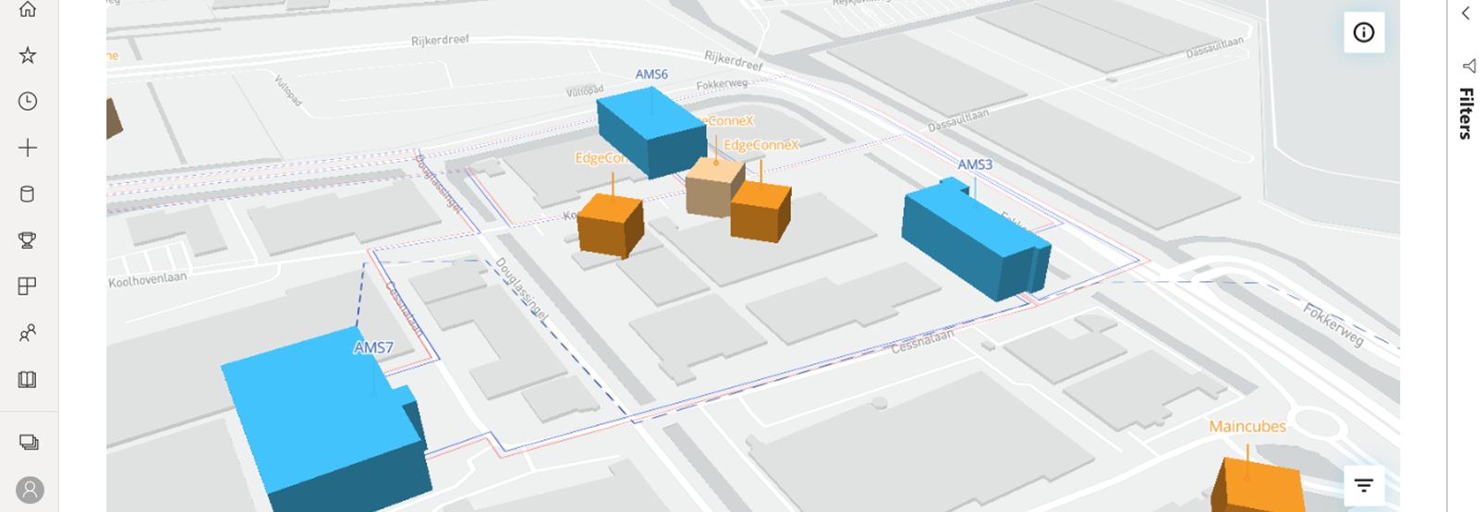Open the Workspaces icon in the sidebar
1484x512 pixels.
coord(29,442)
